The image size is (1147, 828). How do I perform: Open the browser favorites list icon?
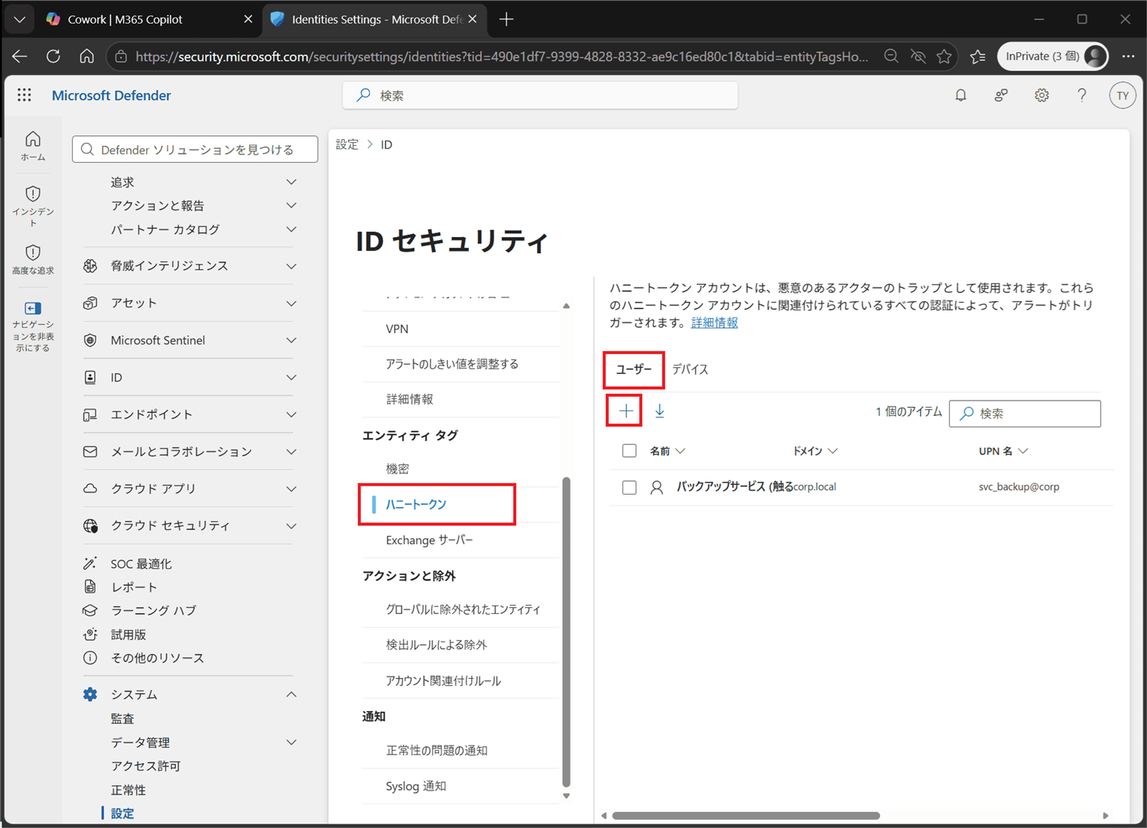(978, 57)
